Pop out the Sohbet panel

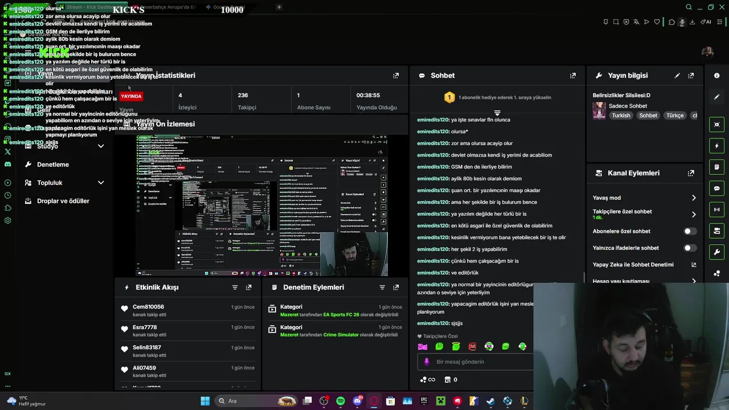pos(572,75)
